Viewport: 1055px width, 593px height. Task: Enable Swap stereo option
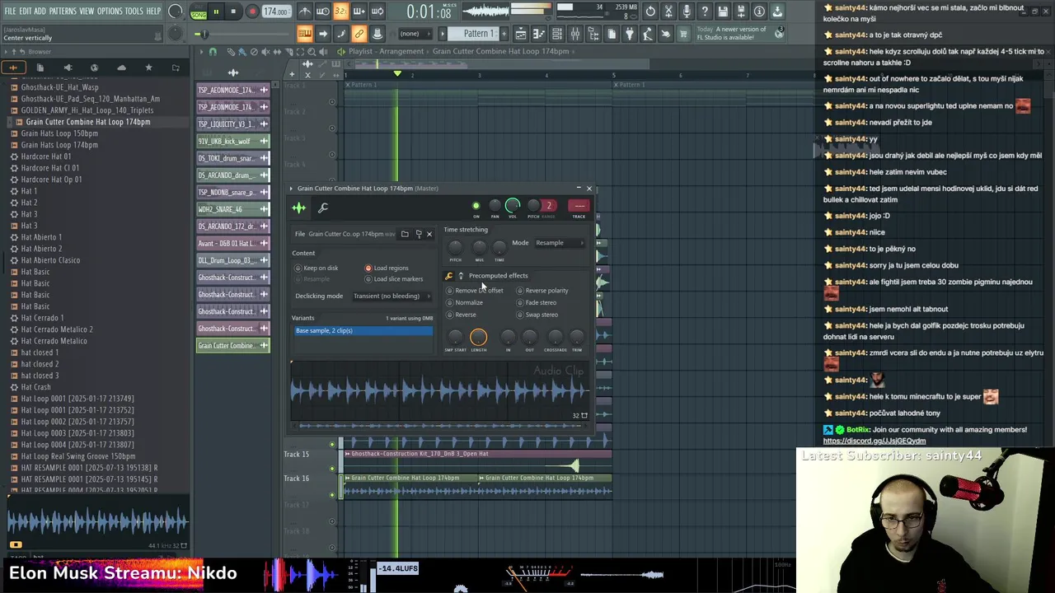[537, 315]
